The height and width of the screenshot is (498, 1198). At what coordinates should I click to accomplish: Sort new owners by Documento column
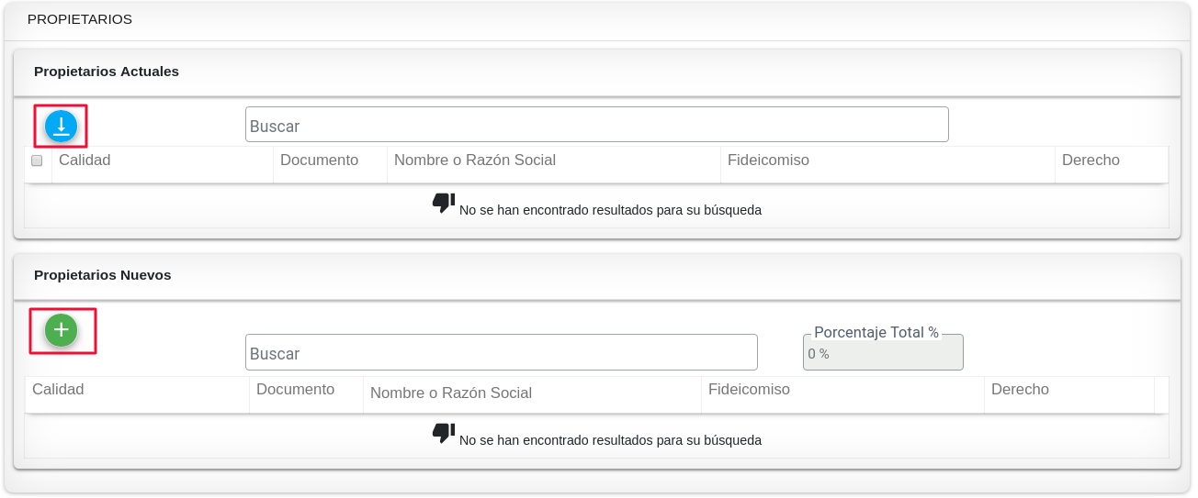pyautogui.click(x=295, y=390)
